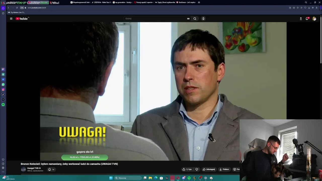Switch to the 'rap generation - Szukaj' tab
Viewport: 322px width, 181px height.
pos(123,2)
